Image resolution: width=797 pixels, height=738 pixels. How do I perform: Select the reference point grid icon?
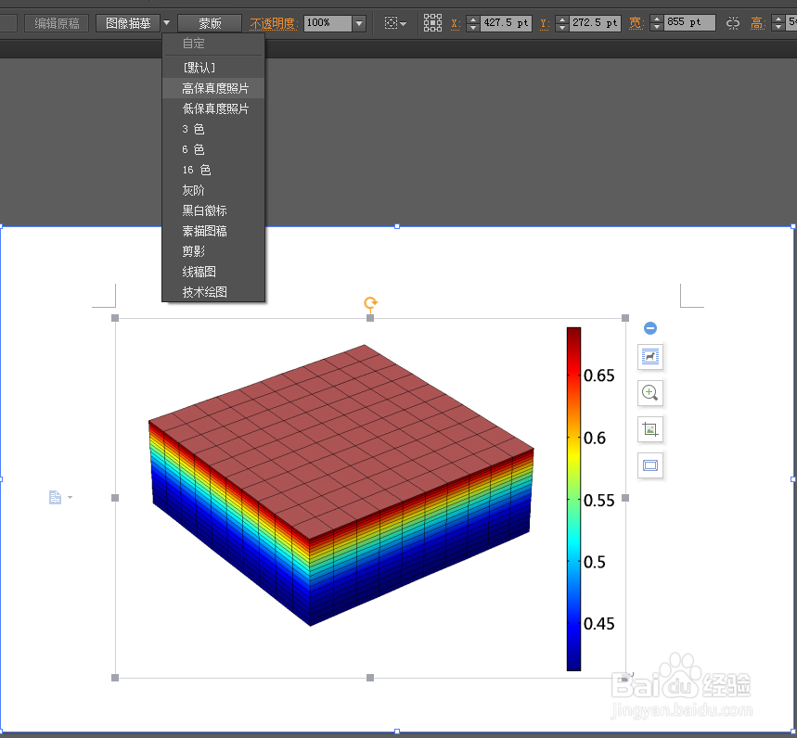[432, 23]
